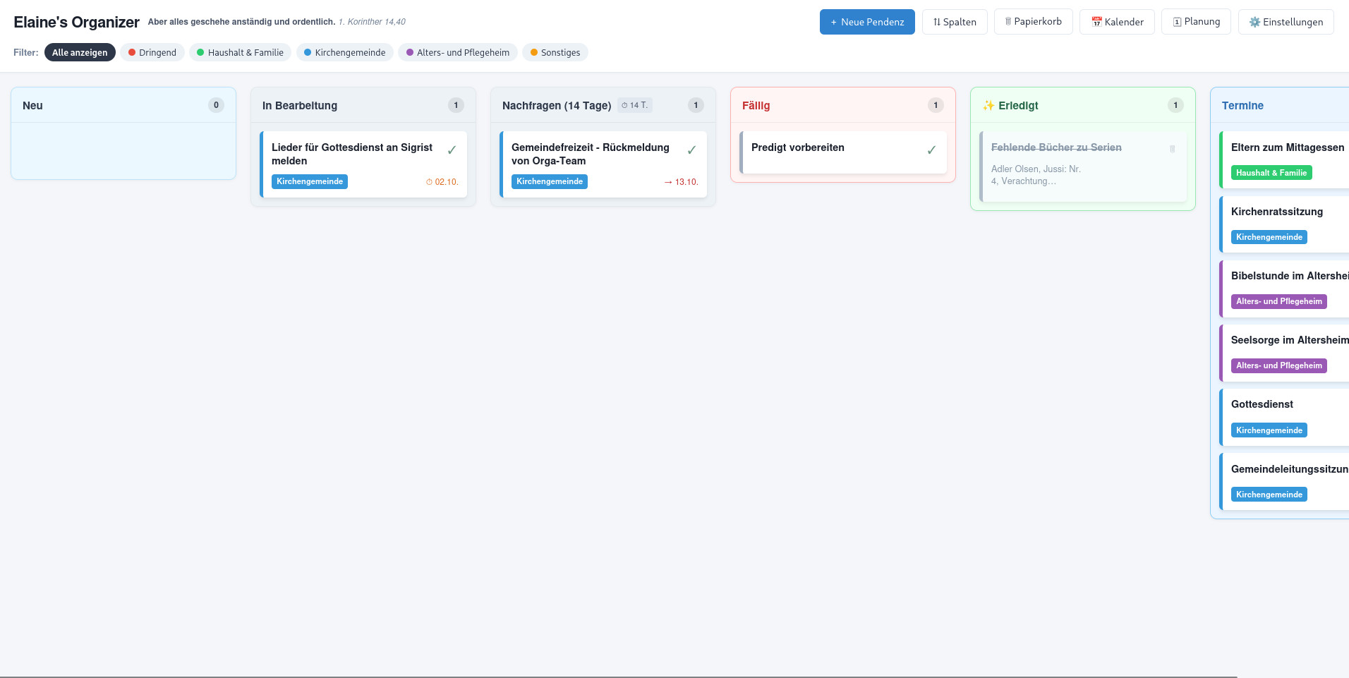This screenshot has width=1349, height=678.
Task: Delete 'Fehlende Bücher zu Serien' via trash icon
Action: (x=1173, y=149)
